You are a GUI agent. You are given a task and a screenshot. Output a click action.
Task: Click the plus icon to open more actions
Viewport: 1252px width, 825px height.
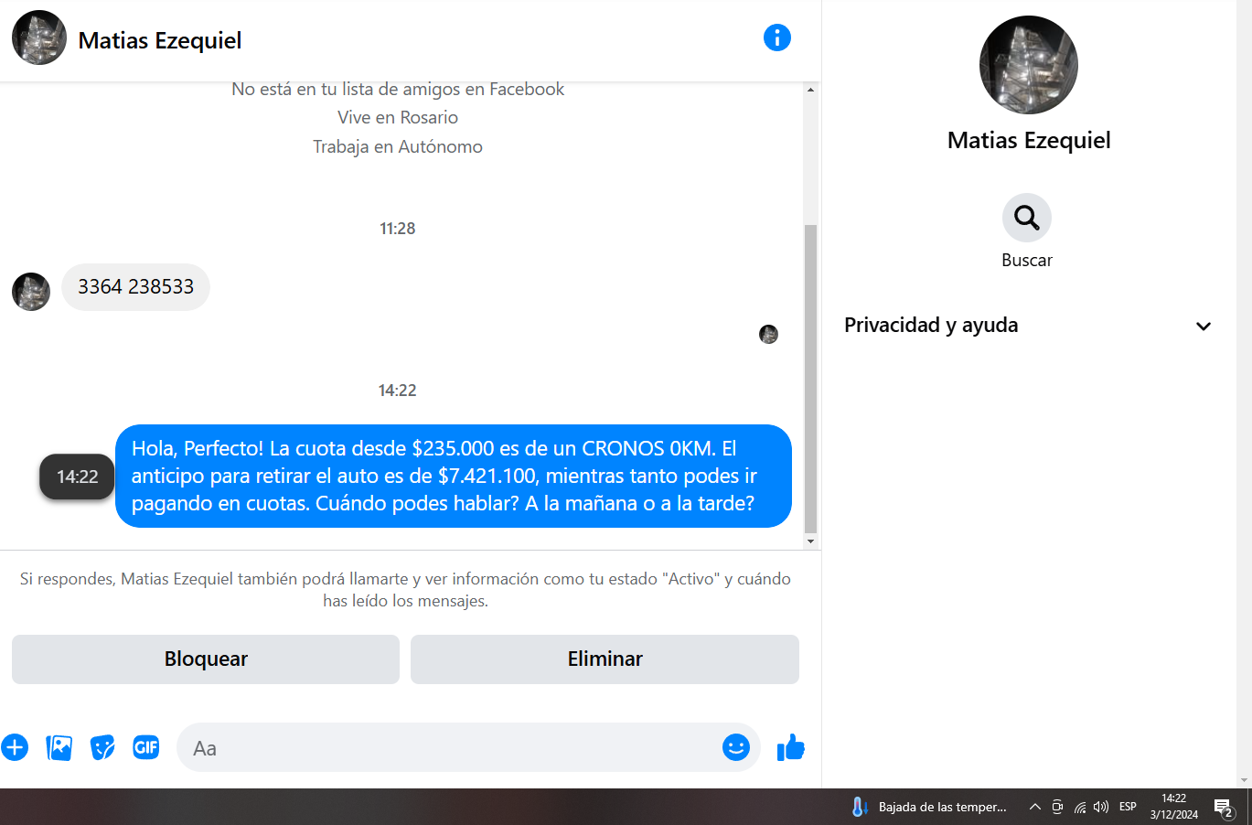[x=15, y=747]
